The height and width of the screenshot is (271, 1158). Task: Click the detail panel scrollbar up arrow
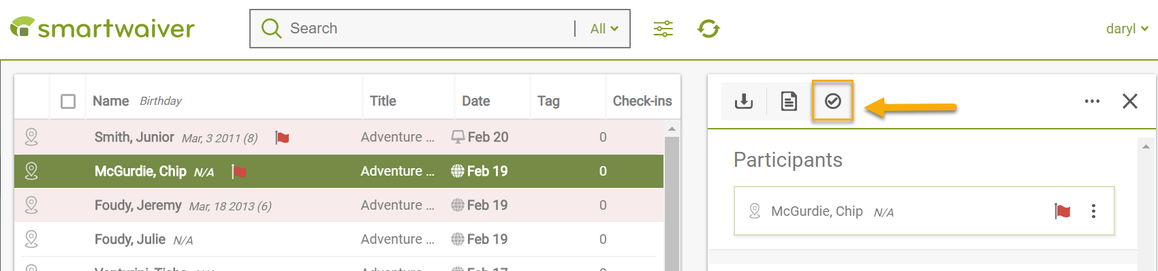tap(1146, 146)
